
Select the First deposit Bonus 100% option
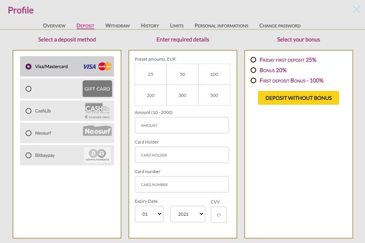click(254, 81)
